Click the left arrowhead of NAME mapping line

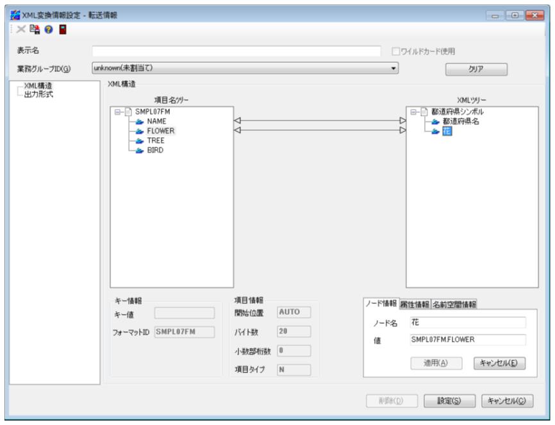tap(236, 120)
